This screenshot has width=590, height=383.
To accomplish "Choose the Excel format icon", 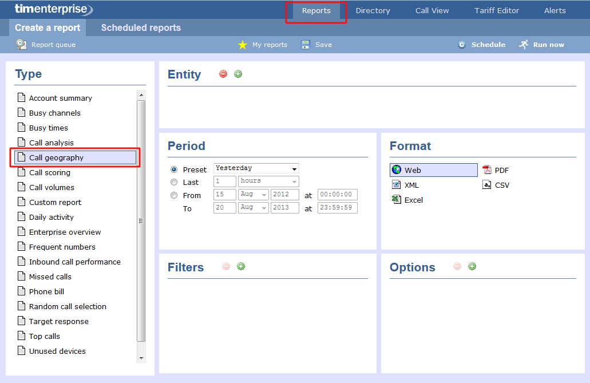I will pyautogui.click(x=397, y=200).
